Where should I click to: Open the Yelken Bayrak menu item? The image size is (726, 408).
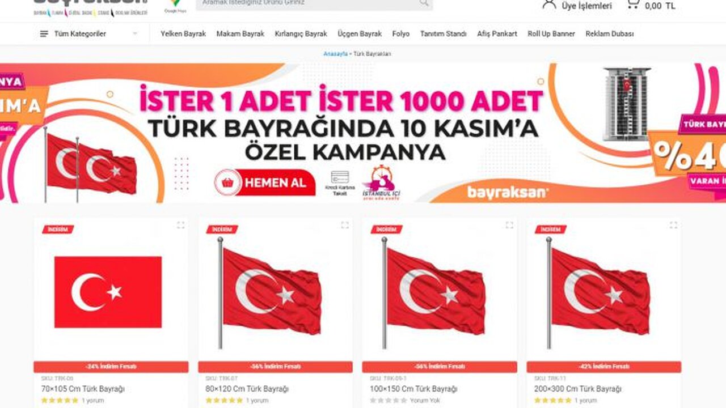[x=183, y=34]
